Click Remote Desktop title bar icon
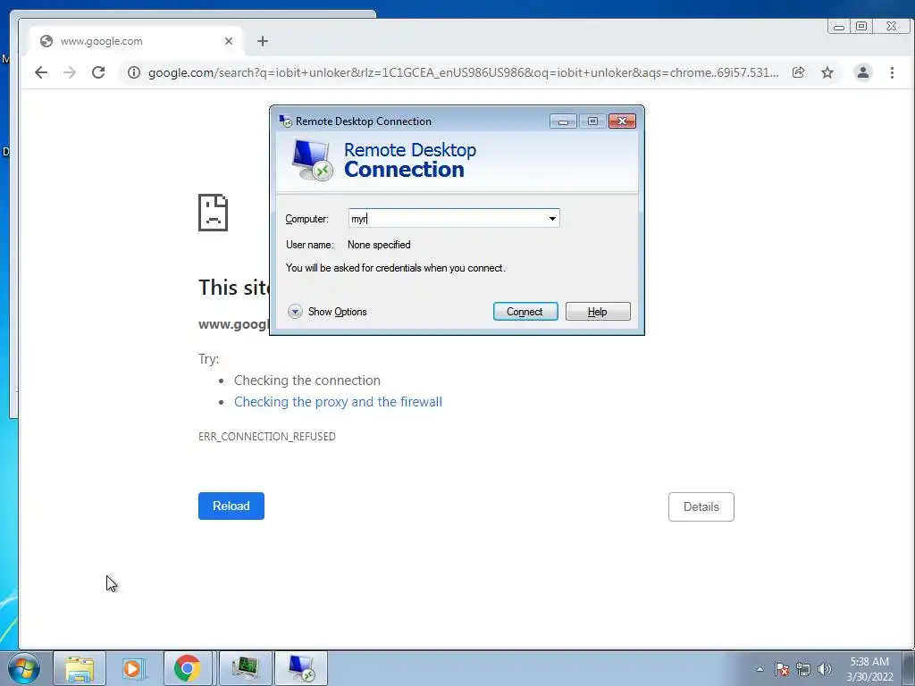Image resolution: width=915 pixels, height=686 pixels. tap(285, 121)
